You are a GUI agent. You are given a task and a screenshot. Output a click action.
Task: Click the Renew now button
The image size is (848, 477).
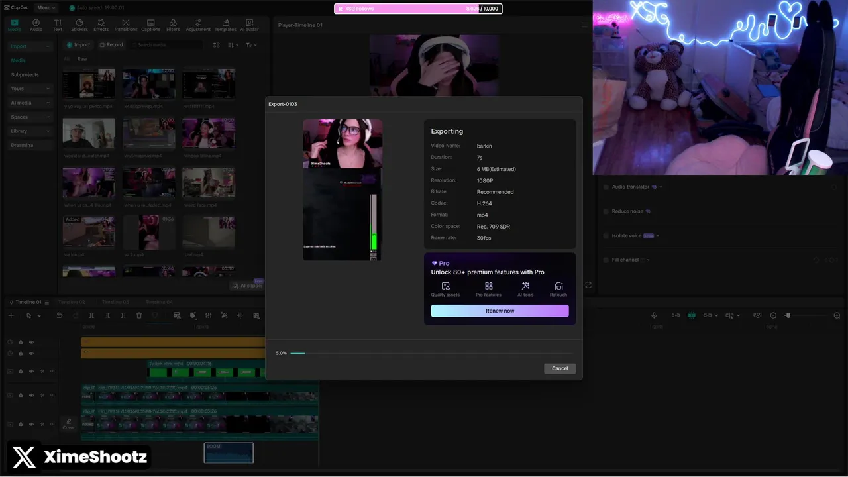click(500, 311)
